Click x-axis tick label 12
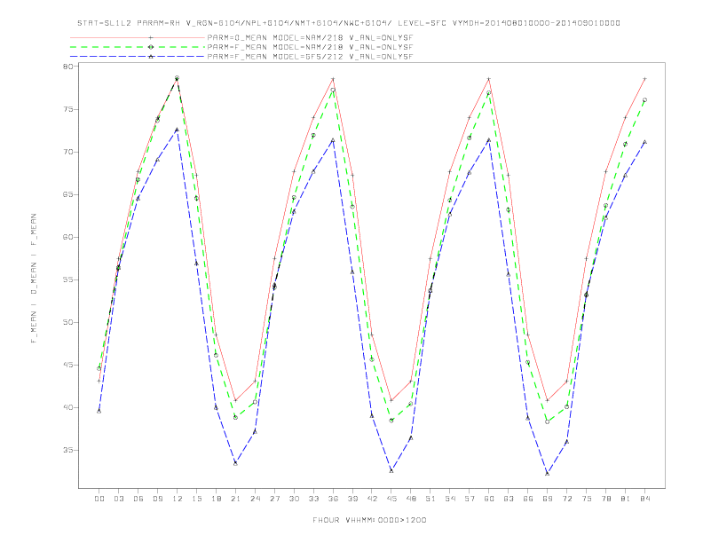The width and height of the screenshot is (703, 543). (178, 499)
